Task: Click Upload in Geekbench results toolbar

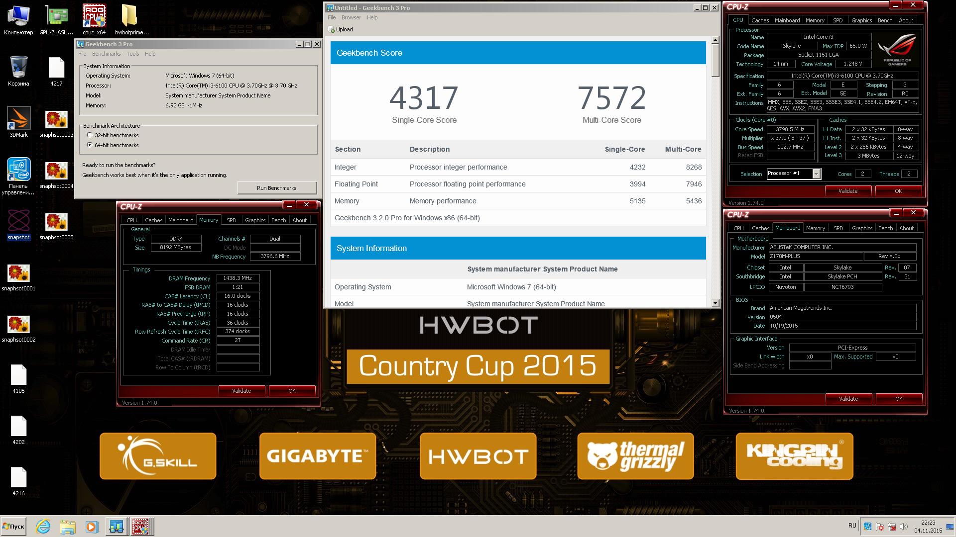Action: tap(341, 29)
